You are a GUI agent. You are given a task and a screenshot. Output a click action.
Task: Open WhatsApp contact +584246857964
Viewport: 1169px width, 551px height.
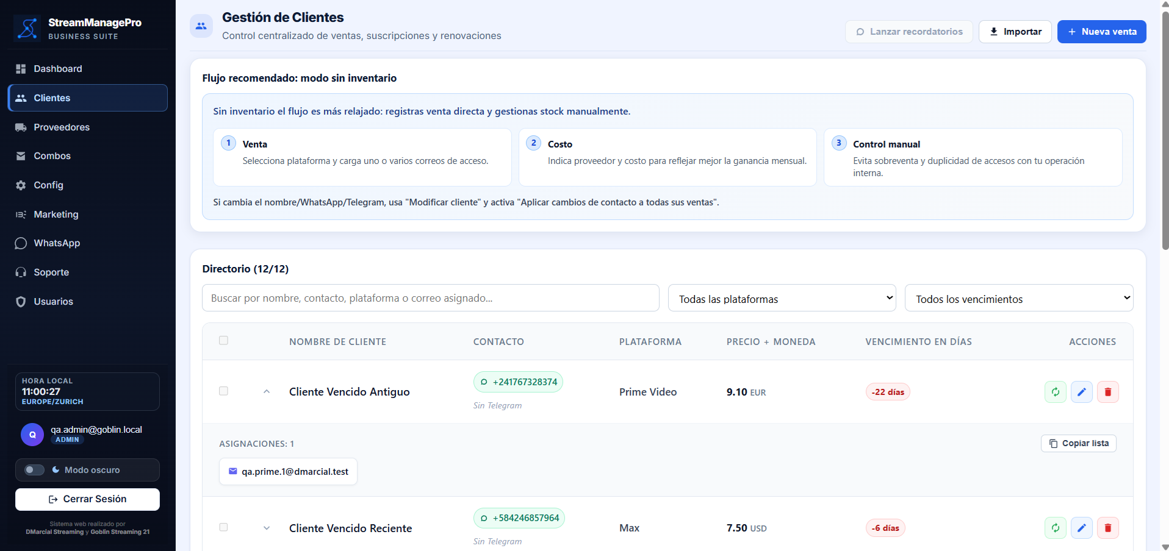pos(519,518)
